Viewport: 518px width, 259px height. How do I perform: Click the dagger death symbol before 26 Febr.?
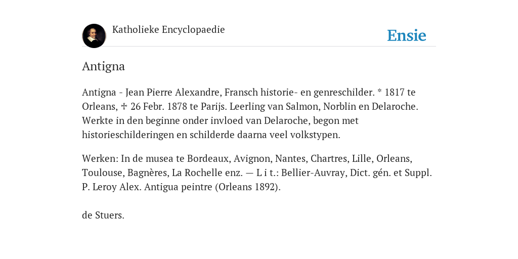click(124, 106)
